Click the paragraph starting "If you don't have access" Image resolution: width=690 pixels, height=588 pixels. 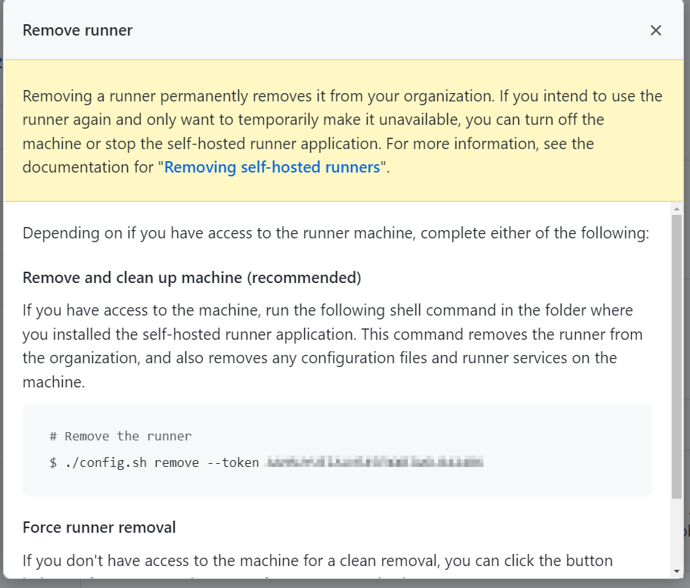coord(317,561)
